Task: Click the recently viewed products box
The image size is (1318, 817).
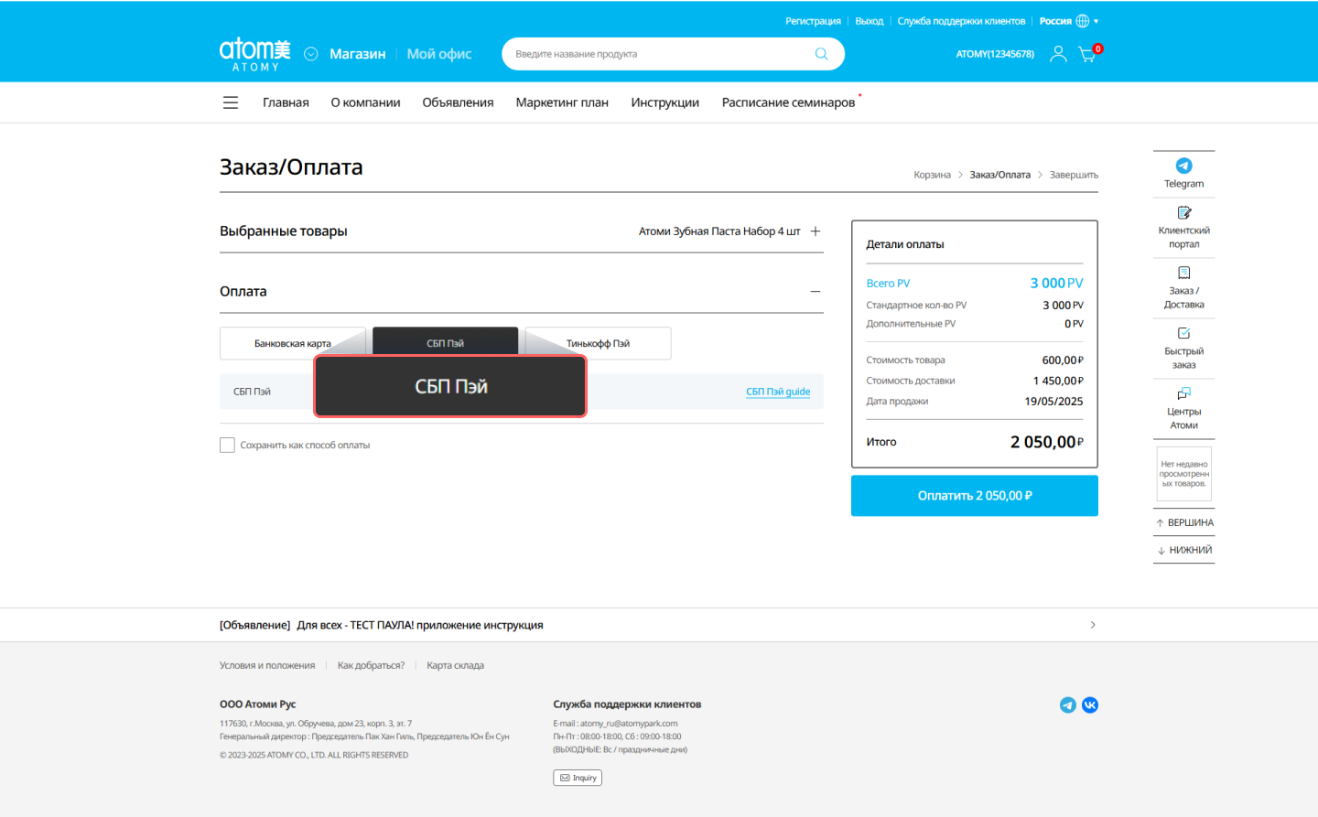Action: coord(1183,474)
